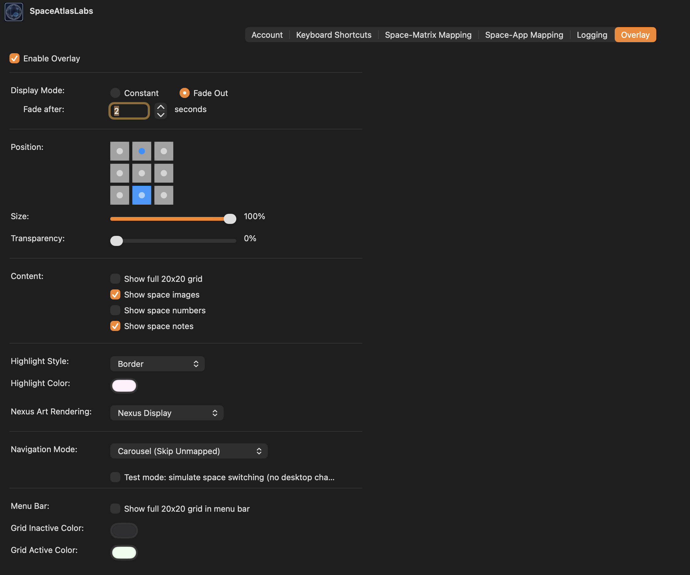This screenshot has height=575, width=690.
Task: Enable test mode space switching simulation
Action: (115, 477)
